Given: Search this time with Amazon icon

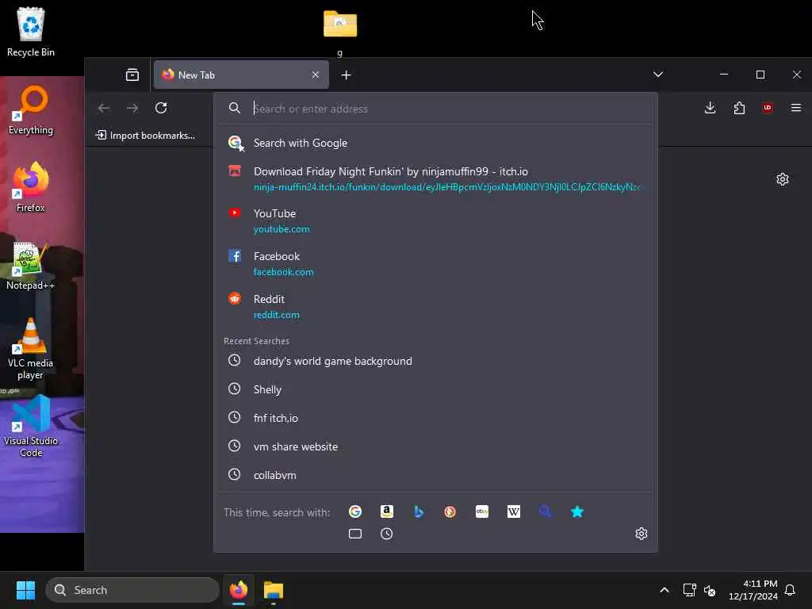Looking at the screenshot, I should 386,511.
